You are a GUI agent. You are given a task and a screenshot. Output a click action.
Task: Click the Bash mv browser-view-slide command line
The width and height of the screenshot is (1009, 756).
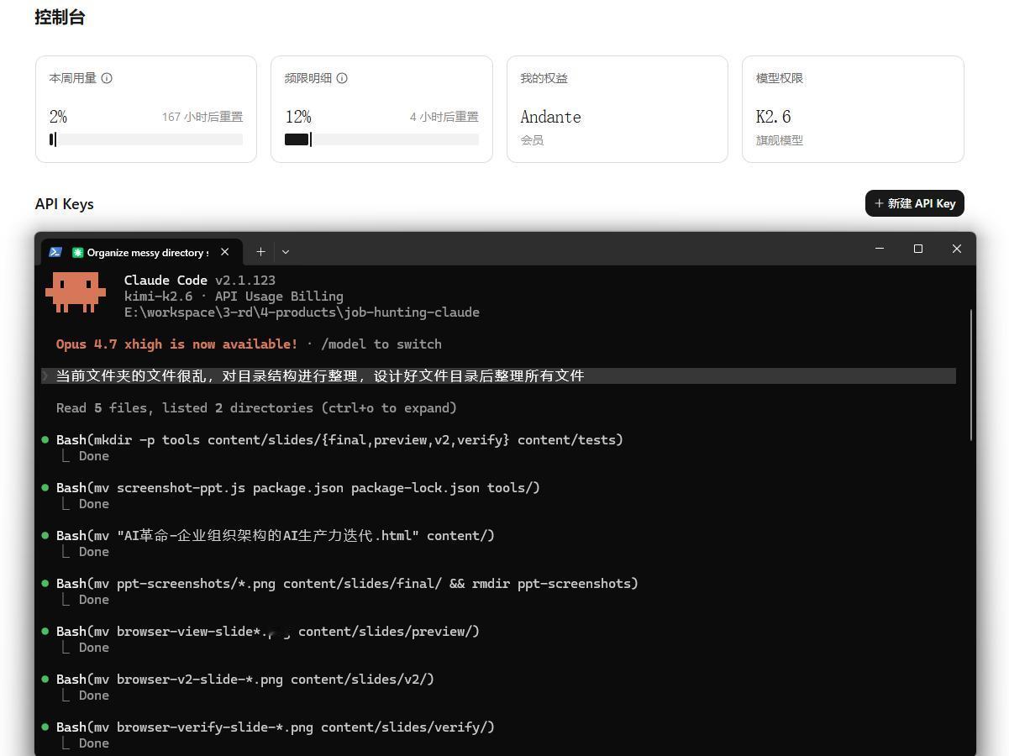268,632
